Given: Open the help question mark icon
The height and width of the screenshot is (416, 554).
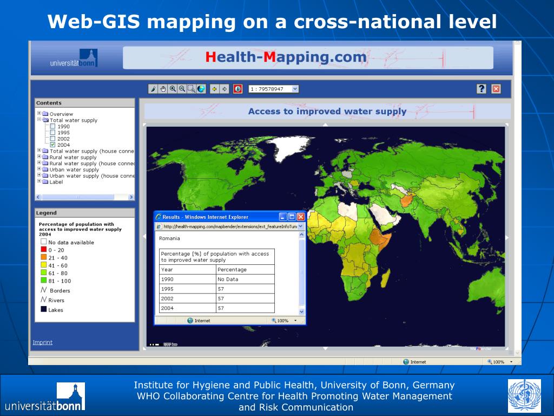Looking at the screenshot, I should click(x=481, y=89).
